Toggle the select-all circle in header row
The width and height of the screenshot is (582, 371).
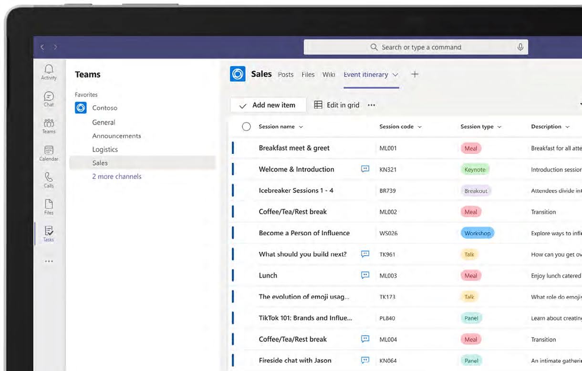pyautogui.click(x=246, y=127)
